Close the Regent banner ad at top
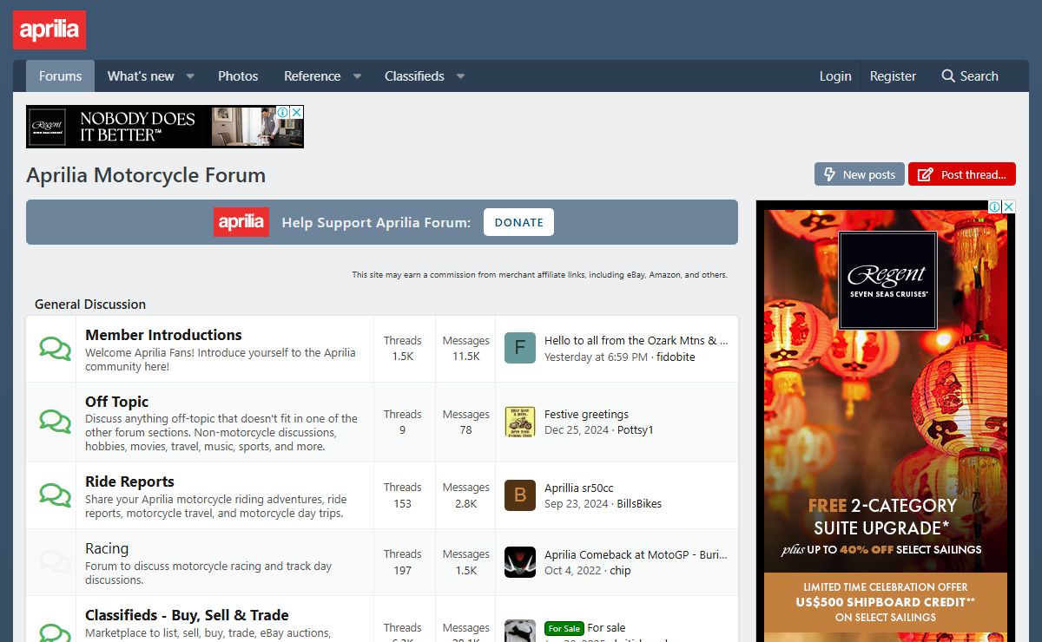 pyautogui.click(x=296, y=113)
